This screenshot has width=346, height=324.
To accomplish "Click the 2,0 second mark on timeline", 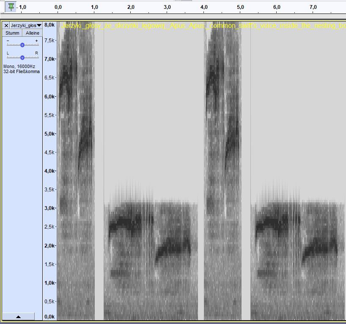I will point(131,7).
